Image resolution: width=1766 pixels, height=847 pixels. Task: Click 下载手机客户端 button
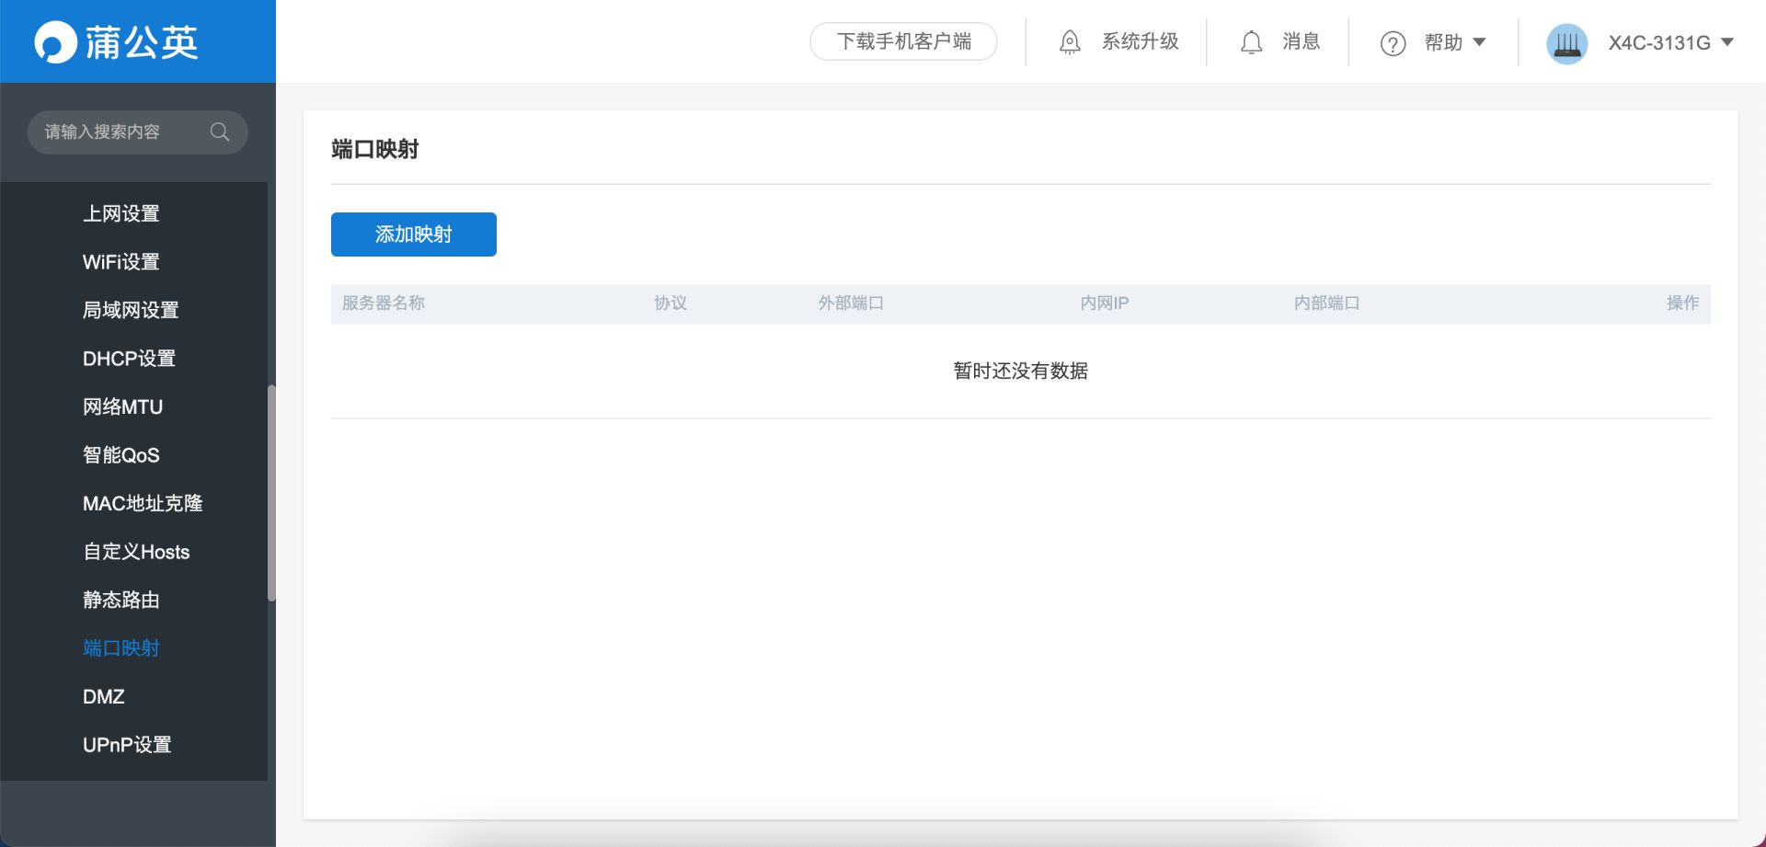[x=903, y=41]
